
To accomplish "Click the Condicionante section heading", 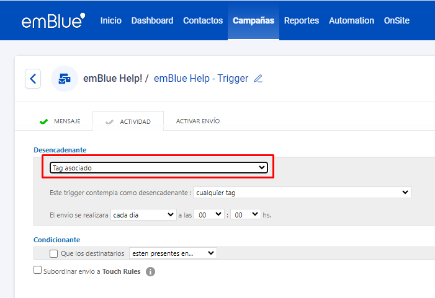I will point(57,240).
